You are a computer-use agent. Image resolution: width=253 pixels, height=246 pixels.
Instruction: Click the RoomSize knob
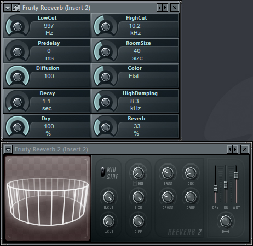tap(106, 52)
